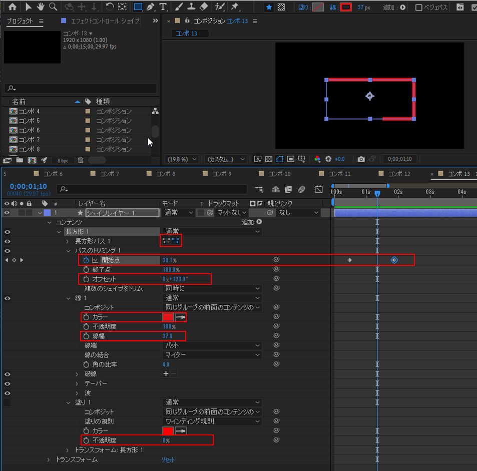The width and height of the screenshot is (477, 471).
Task: Toggle visibility of 破線 row
Action: tap(8, 374)
